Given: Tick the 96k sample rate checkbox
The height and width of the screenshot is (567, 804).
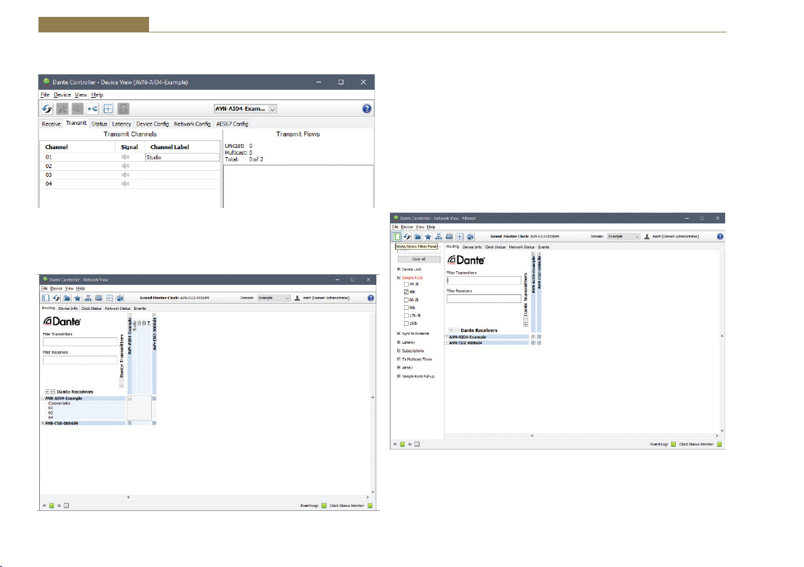Looking at the screenshot, I should [406, 308].
